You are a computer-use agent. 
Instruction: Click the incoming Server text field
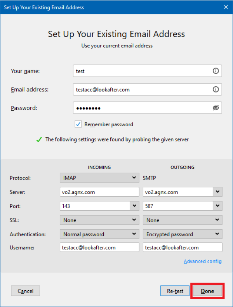click(99, 192)
